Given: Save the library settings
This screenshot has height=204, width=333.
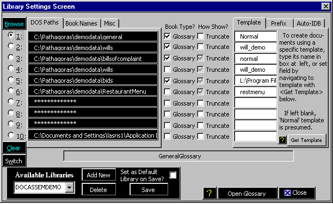Looking at the screenshot, I should (149, 189).
